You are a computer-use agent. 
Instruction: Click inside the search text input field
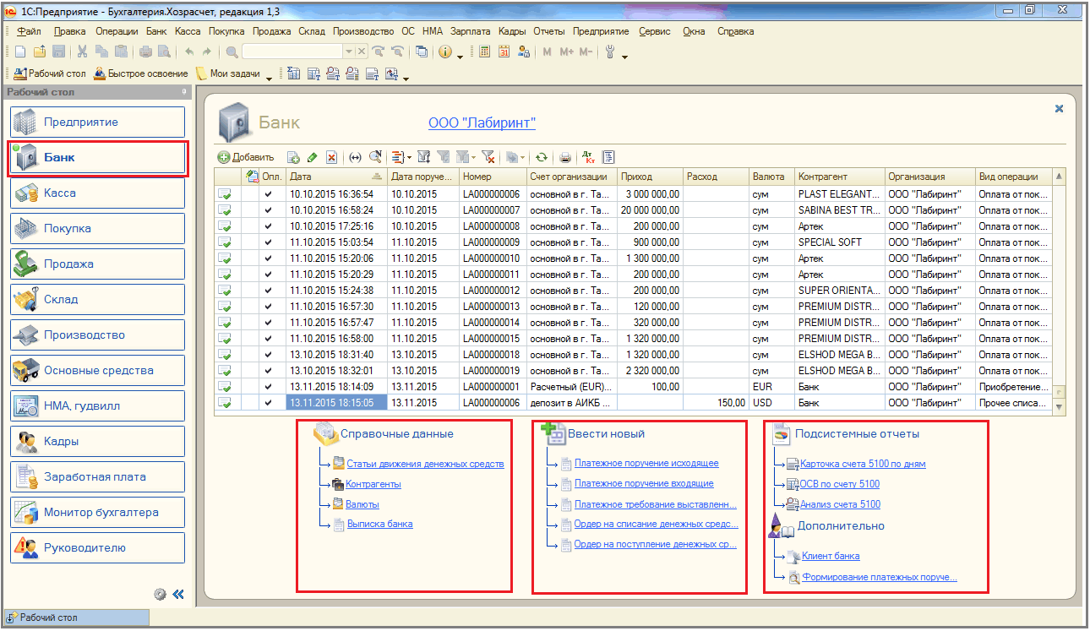click(292, 52)
